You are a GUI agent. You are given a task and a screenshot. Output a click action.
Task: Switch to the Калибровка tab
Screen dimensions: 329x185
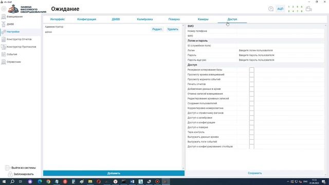(x=145, y=20)
